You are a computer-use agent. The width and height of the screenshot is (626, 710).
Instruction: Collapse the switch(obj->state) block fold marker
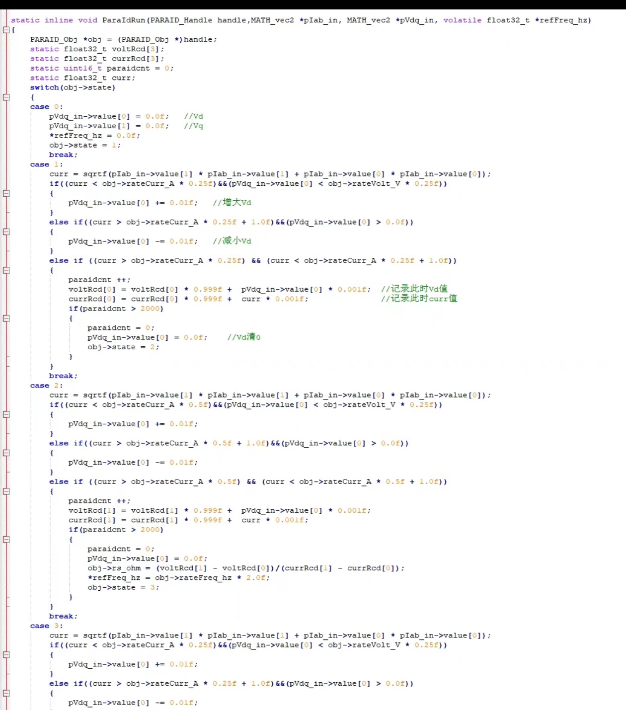(6, 97)
